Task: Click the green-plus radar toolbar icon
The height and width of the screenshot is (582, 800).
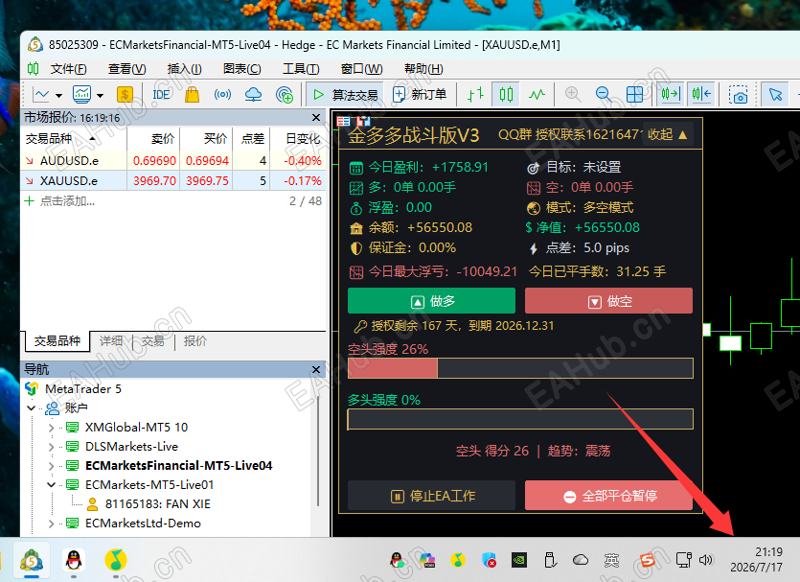Action: click(x=285, y=95)
